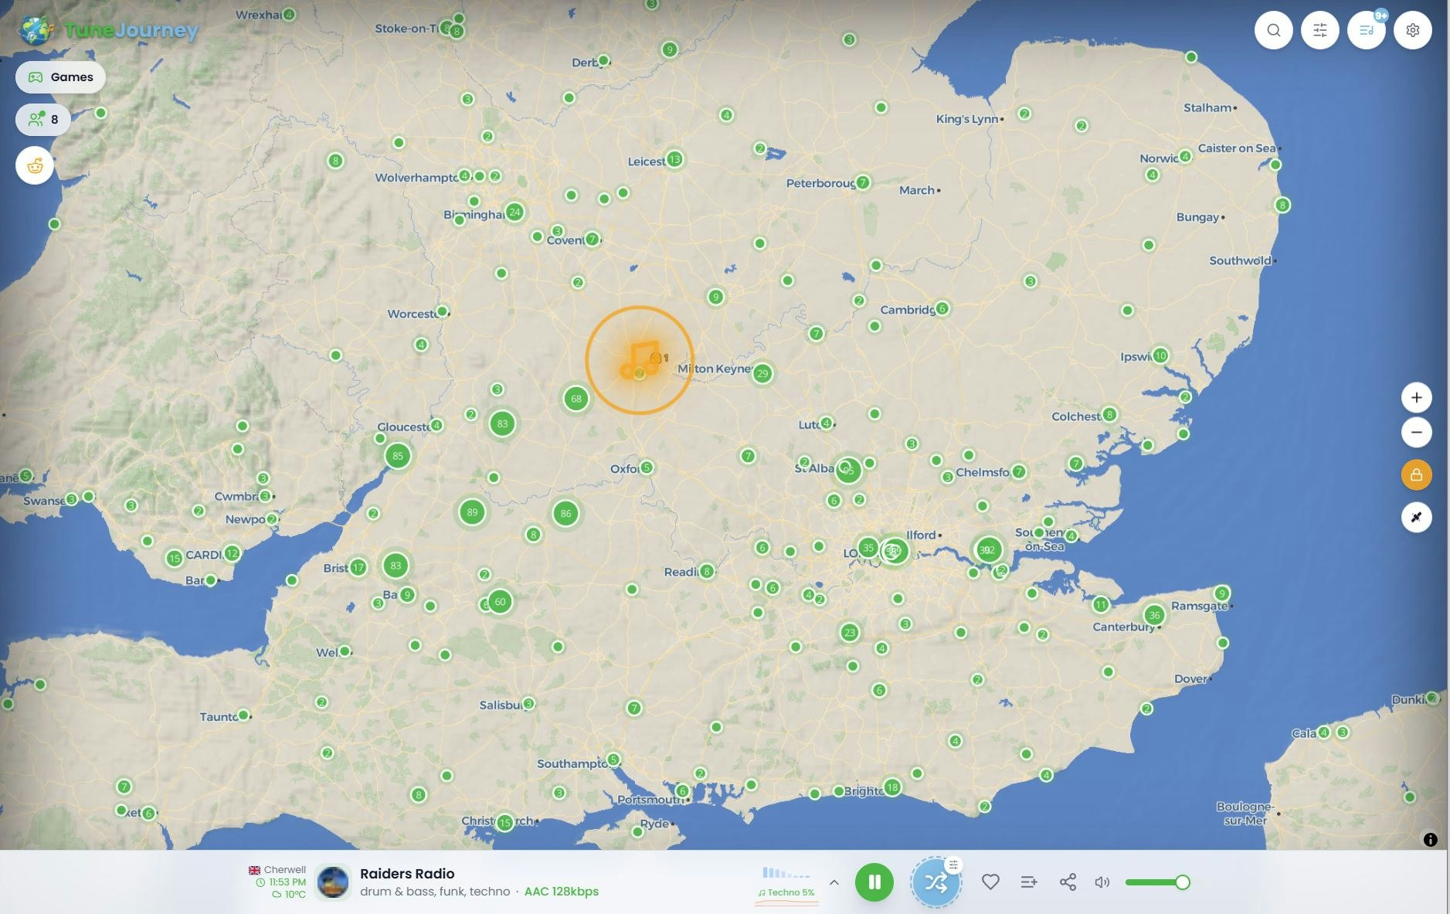Open the 83 cluster near Gloucester
1450x914 pixels.
pyautogui.click(x=502, y=423)
